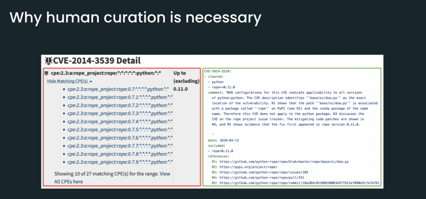Click the included: key in the YAML
This screenshot has width=426, height=199.
click(217, 146)
